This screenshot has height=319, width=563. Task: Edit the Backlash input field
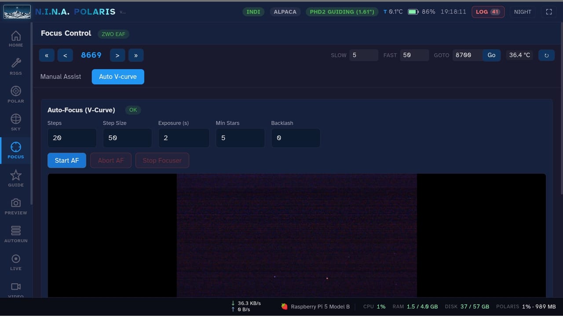coord(296,138)
